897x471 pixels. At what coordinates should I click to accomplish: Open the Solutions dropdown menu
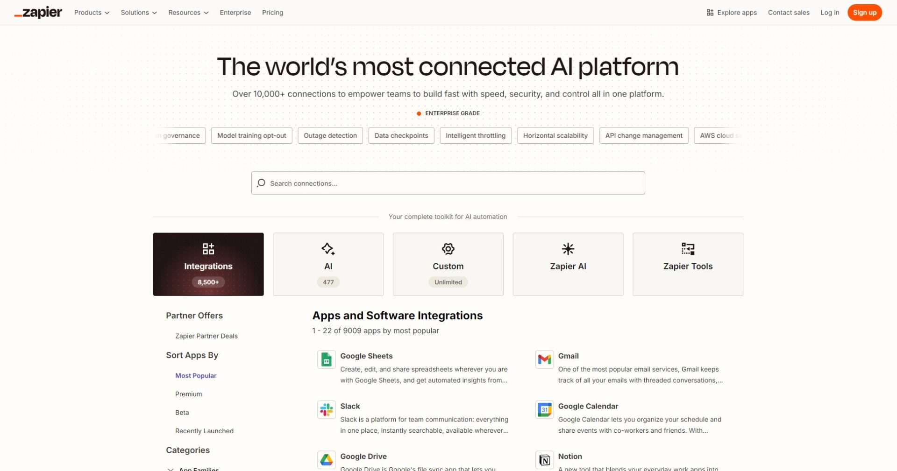[x=138, y=13]
